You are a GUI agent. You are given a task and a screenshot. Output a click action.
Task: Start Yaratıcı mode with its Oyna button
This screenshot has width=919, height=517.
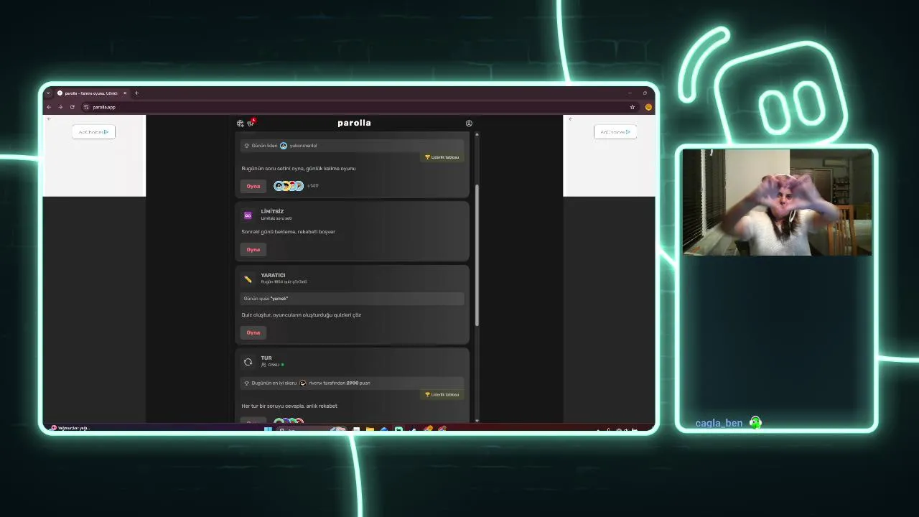(x=253, y=332)
